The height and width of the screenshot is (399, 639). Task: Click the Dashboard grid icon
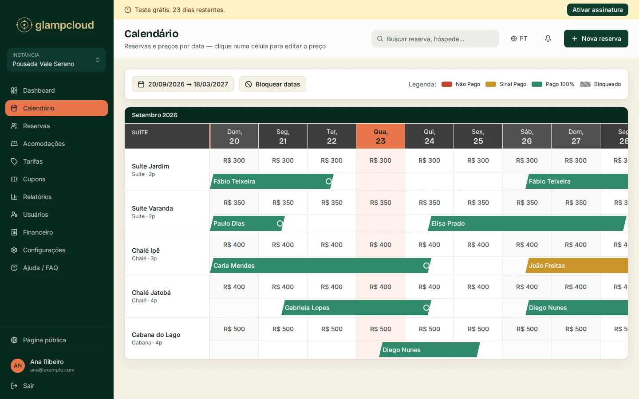14,90
